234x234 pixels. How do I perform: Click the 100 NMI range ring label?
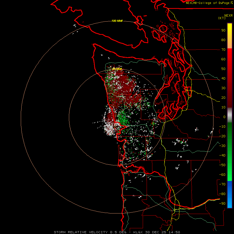tap(117, 21)
